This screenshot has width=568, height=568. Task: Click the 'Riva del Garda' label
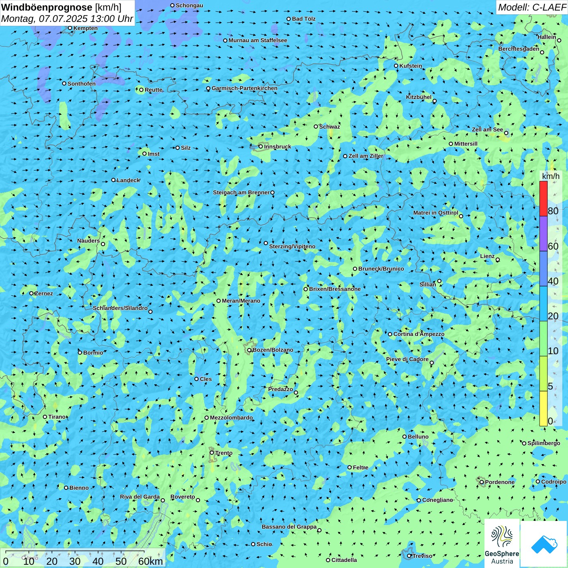click(140, 497)
